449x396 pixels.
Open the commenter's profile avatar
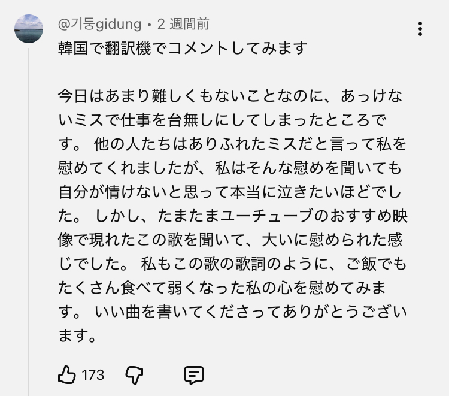click(28, 29)
